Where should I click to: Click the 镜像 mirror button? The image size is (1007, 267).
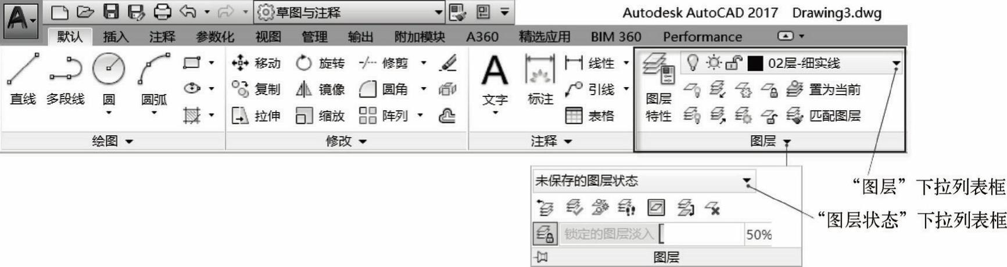pyautogui.click(x=320, y=89)
